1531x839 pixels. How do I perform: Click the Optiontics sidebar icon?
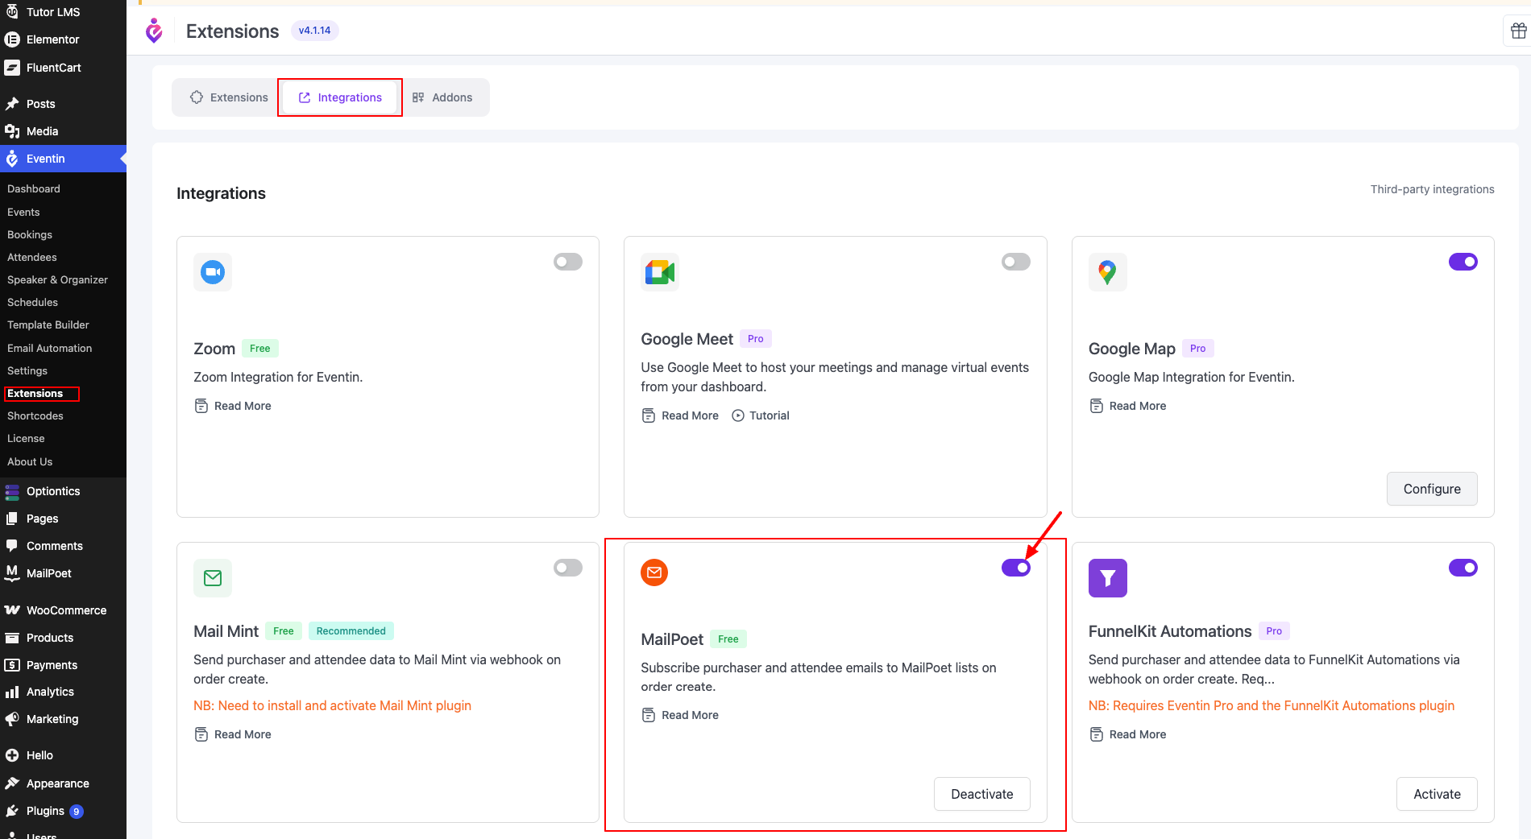[x=12, y=491]
